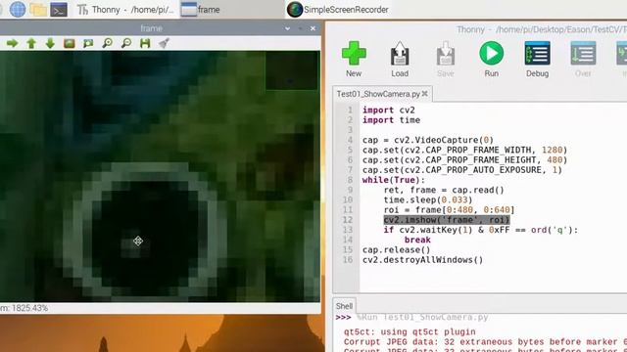Click the shell '%Run Test01_ShowCamera.py' prompt line
The height and width of the screenshot is (352, 627).
tap(411, 318)
